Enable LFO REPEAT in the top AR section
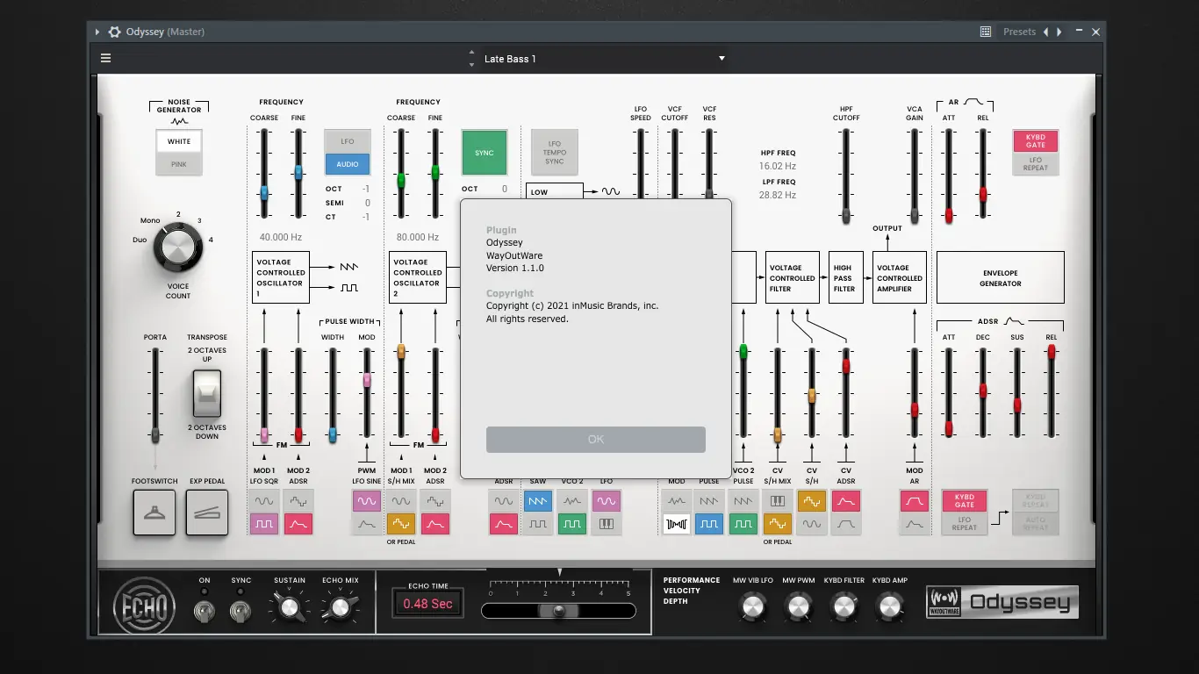Screen dimensions: 1199x674 [1036, 164]
